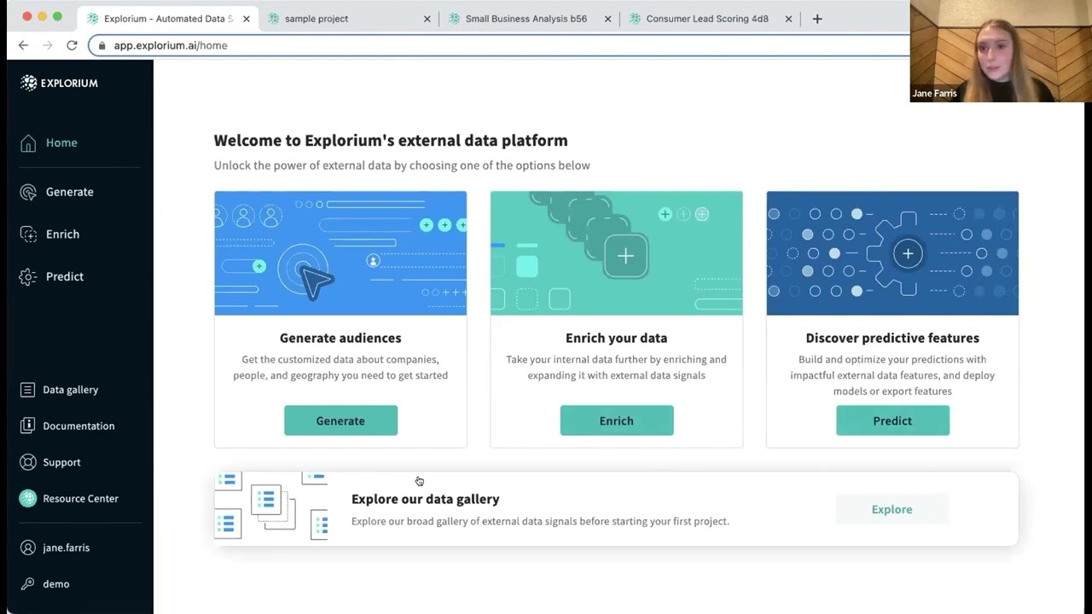Image resolution: width=1092 pixels, height=614 pixels.
Task: Open the Generate sidebar icon
Action: coord(28,192)
